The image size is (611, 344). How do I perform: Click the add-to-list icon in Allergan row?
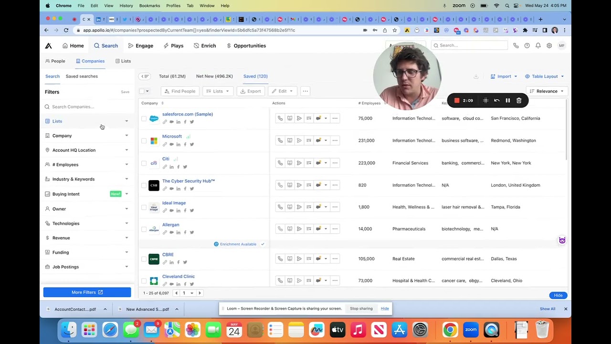pyautogui.click(x=309, y=229)
